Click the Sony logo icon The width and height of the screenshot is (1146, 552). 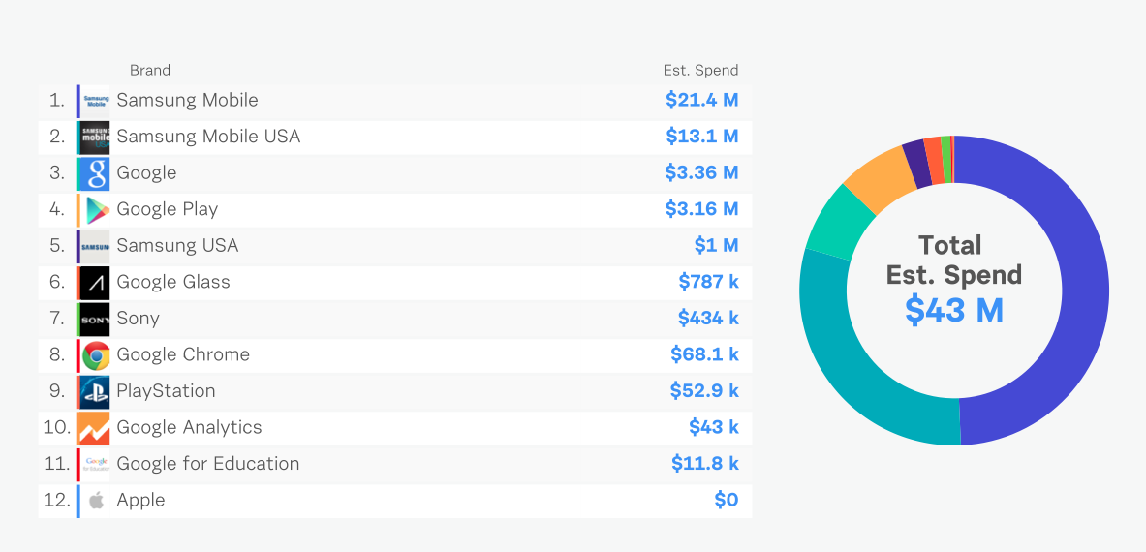[x=96, y=319]
